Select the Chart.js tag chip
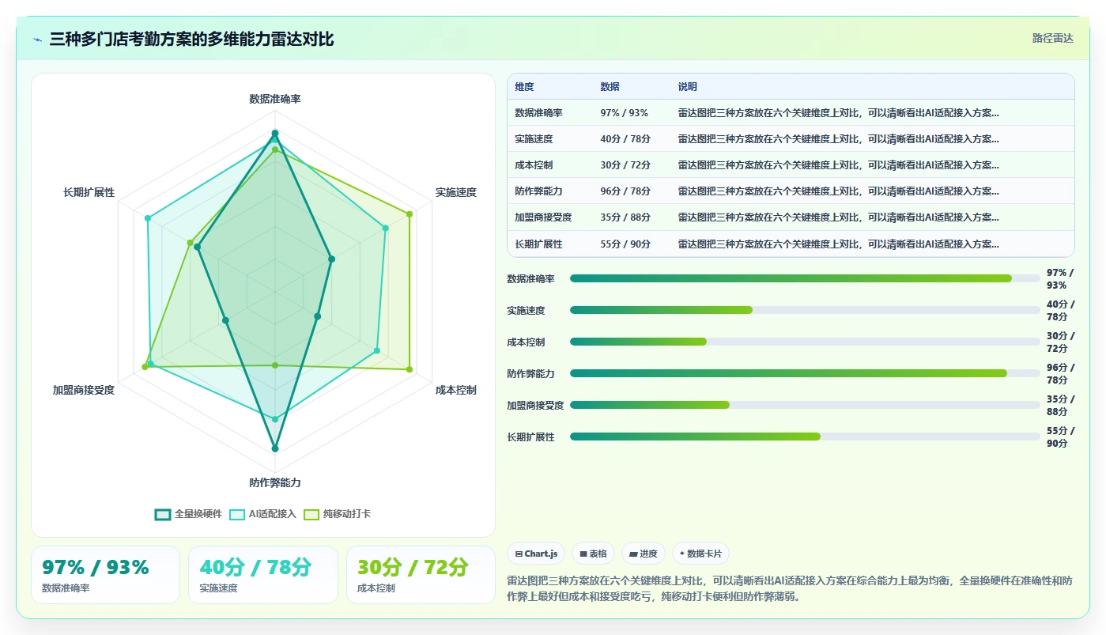The height and width of the screenshot is (635, 1106). click(x=536, y=554)
